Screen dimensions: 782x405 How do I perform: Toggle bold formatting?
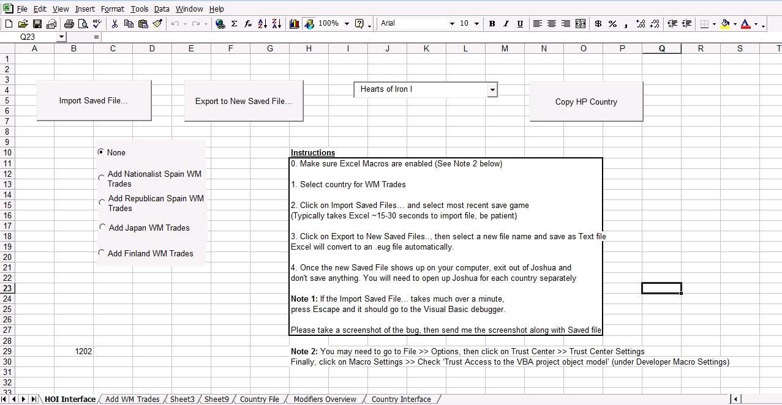point(492,24)
